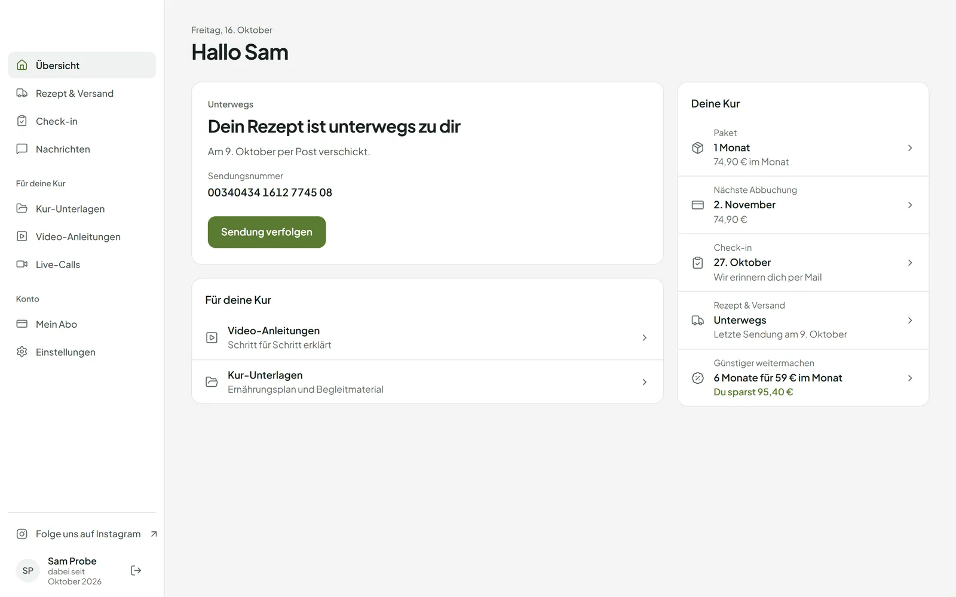Click the card icon by Nächste Abbuchung
956x597 pixels.
(698, 205)
